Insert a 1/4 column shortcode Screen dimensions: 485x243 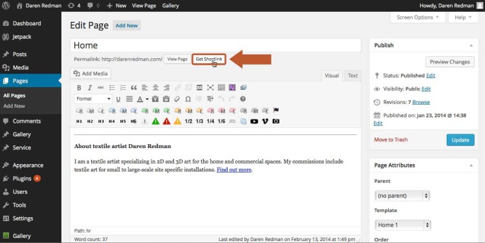click(x=210, y=121)
